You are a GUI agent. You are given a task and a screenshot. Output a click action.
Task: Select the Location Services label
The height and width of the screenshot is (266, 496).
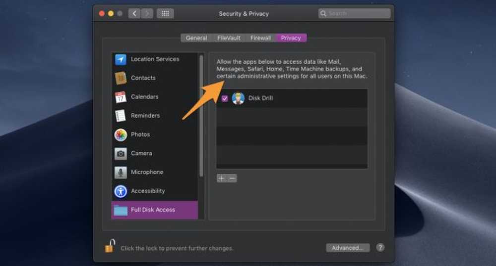tap(155, 59)
